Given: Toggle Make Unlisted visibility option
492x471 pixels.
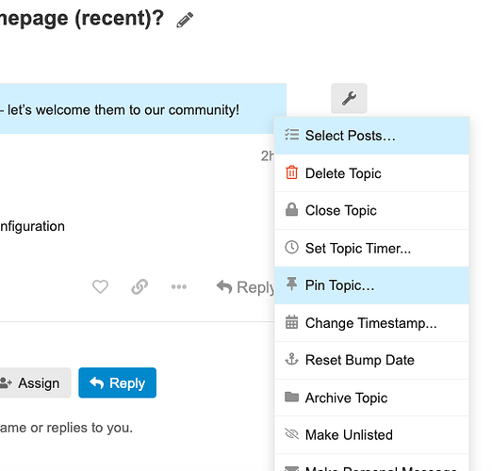Looking at the screenshot, I should [x=371, y=435].
